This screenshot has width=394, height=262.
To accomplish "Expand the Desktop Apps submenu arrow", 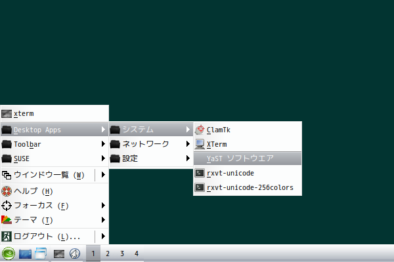I will point(103,130).
